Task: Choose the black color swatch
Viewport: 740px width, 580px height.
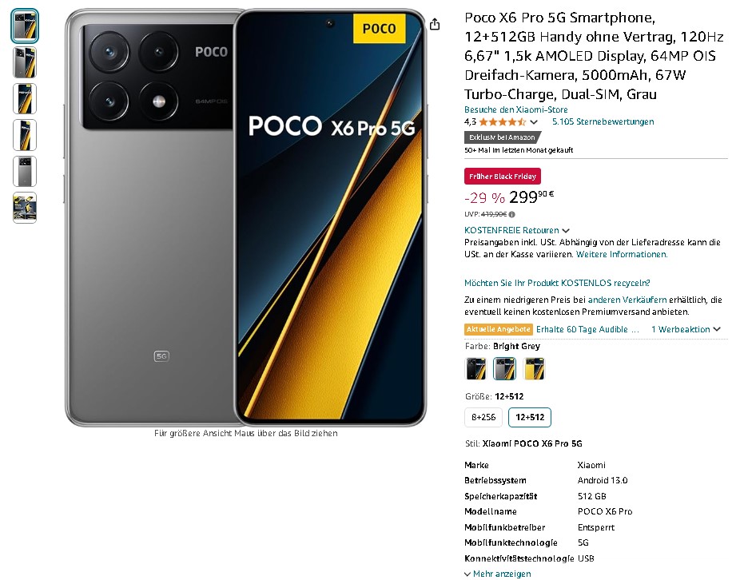Action: [475, 369]
